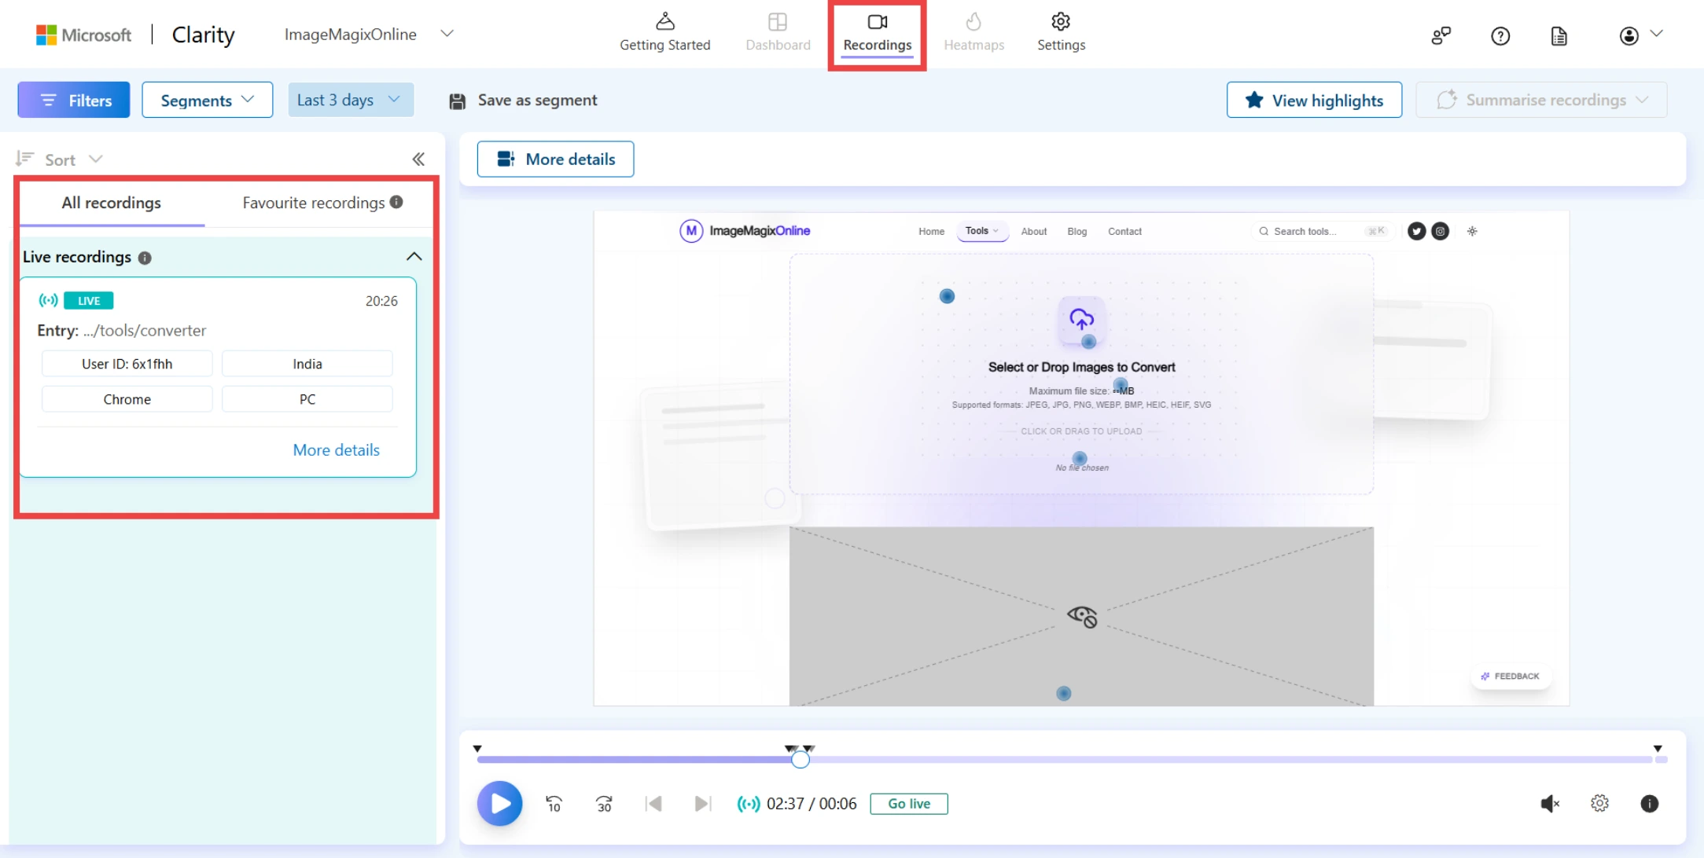Click the recording progress bar
This screenshot has height=858, width=1704.
(x=1071, y=760)
